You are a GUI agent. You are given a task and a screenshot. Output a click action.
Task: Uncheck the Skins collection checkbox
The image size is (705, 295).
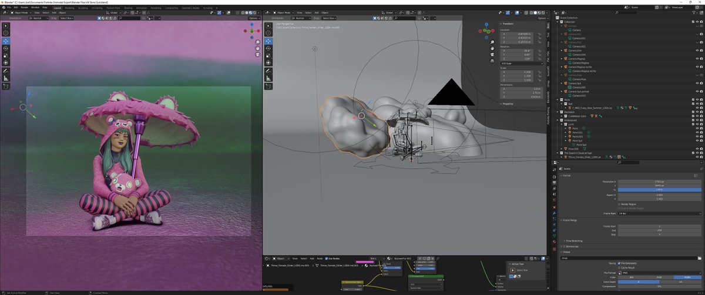(x=693, y=100)
